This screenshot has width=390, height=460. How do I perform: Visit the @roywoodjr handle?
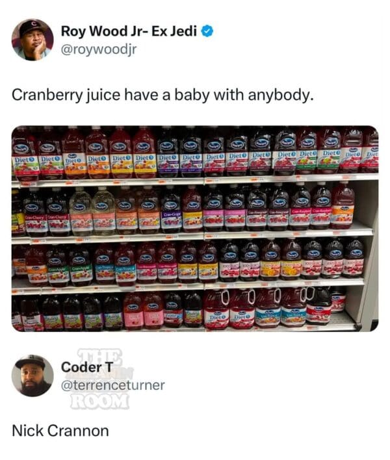tap(99, 49)
